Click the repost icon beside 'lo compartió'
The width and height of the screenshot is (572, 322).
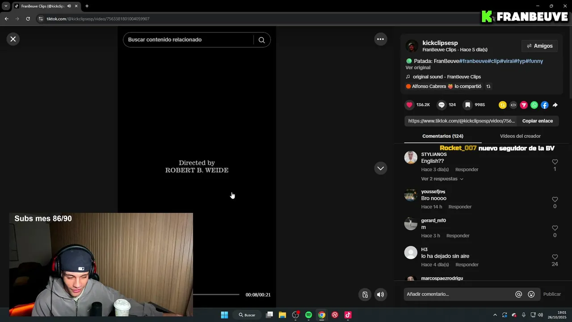click(488, 86)
